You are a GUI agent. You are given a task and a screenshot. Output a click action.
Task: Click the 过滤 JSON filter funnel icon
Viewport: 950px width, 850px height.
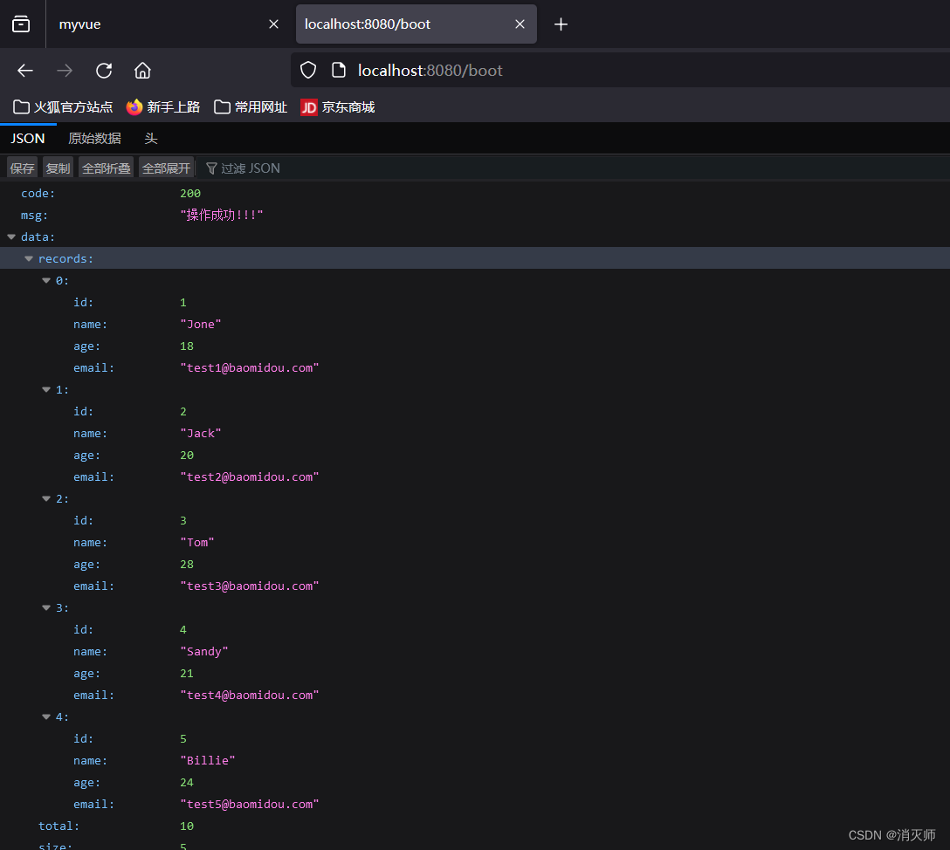tap(211, 168)
